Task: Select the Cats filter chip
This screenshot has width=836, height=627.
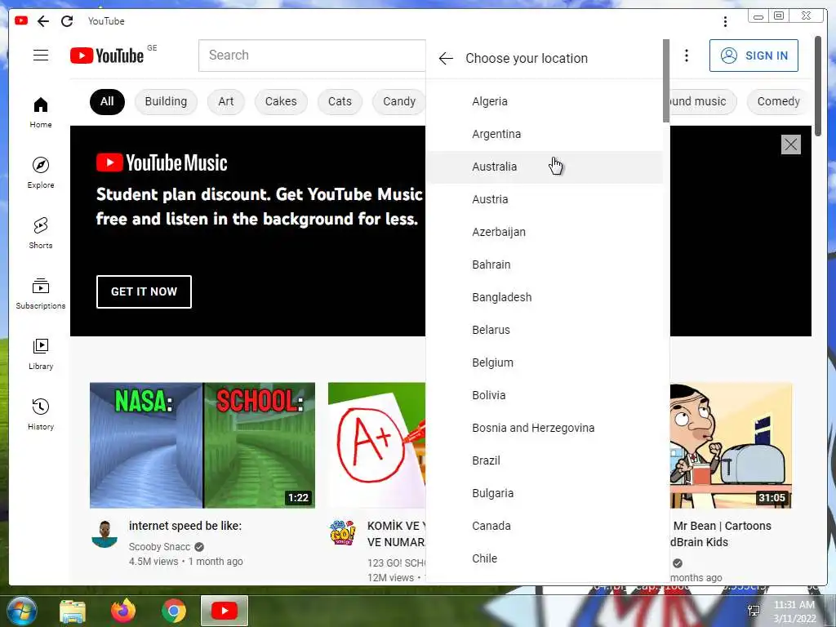Action: click(340, 101)
